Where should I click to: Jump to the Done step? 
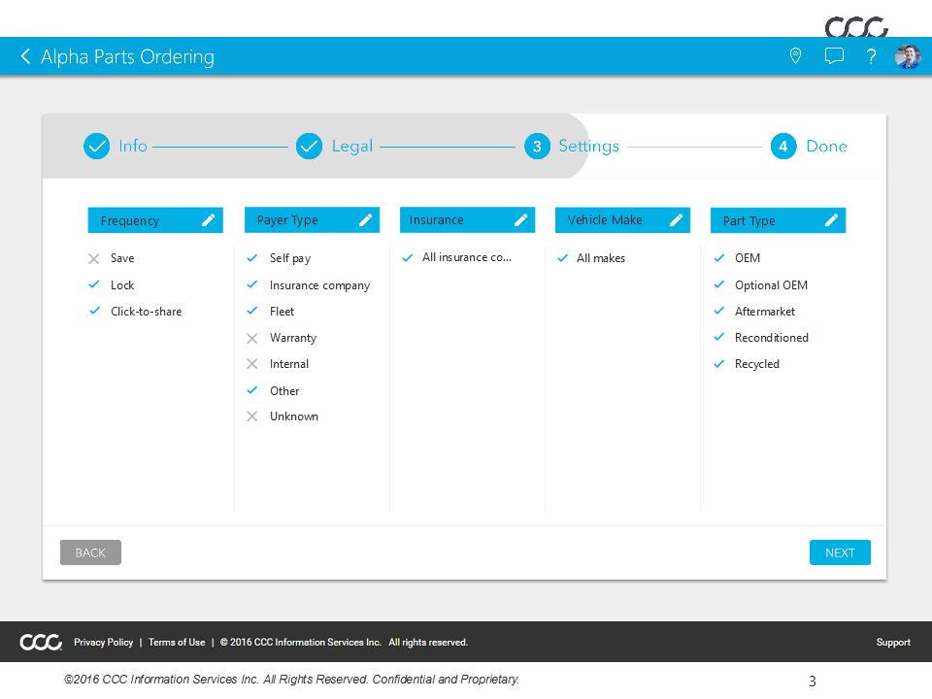pyautogui.click(x=809, y=147)
